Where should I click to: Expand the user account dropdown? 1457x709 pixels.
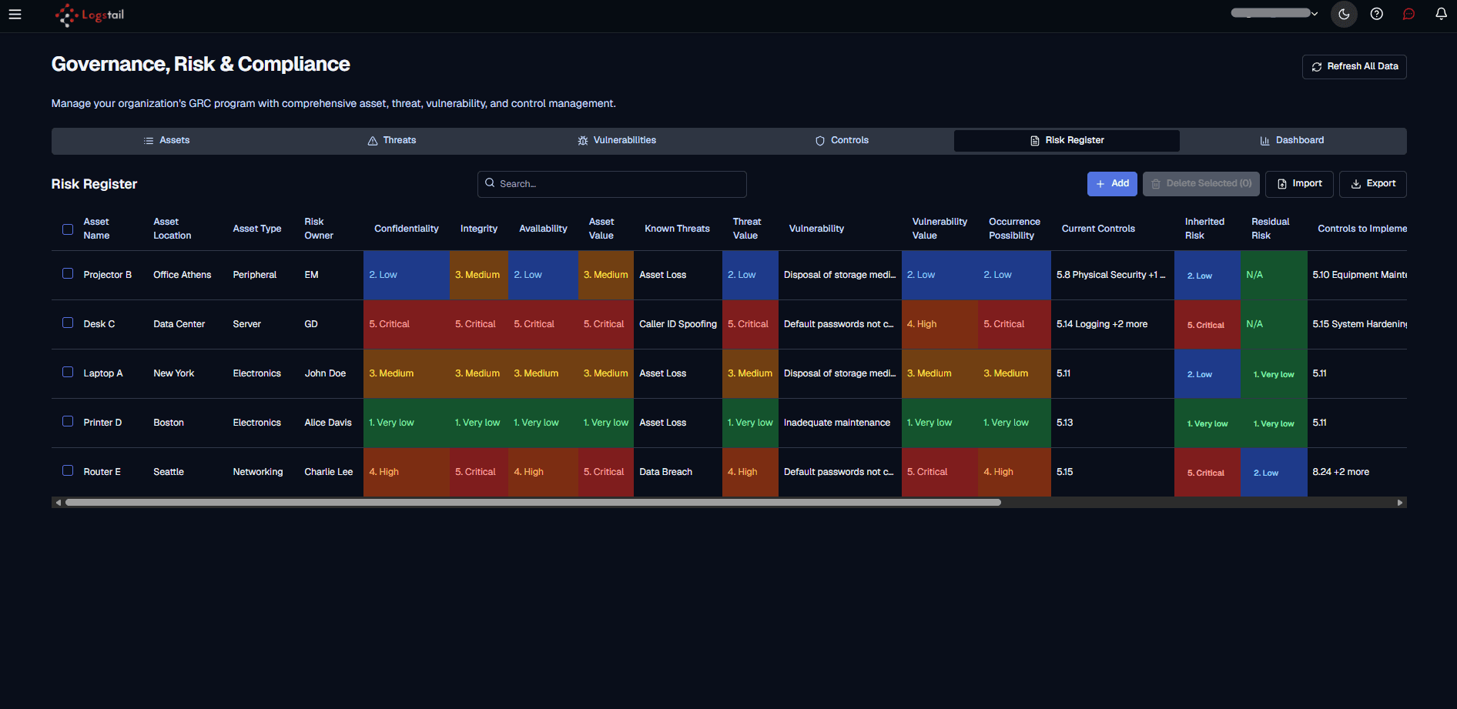(x=1274, y=13)
